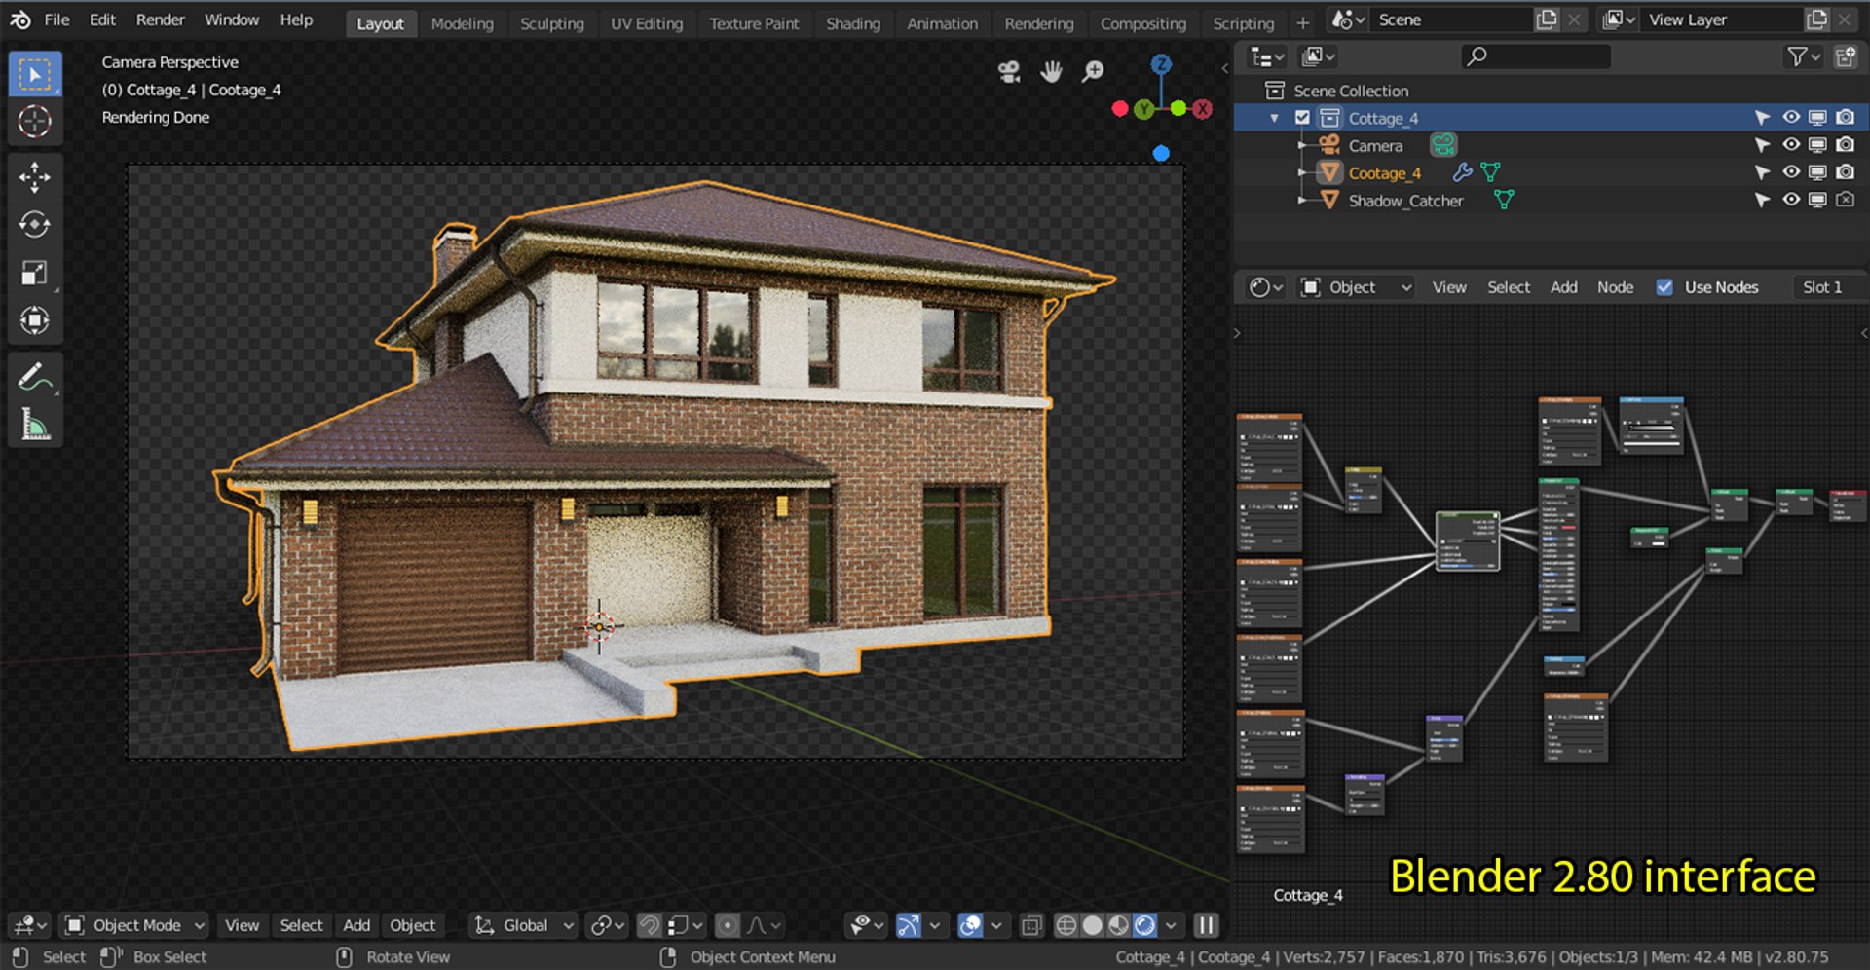Toggle Cottage_4 collection selectable arrow

[x=1762, y=118]
